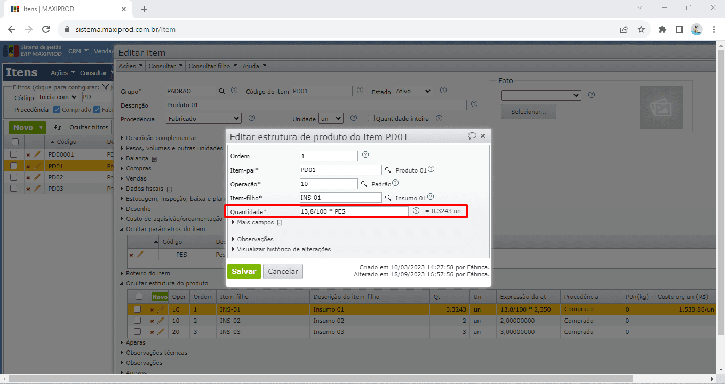Reload the browser page
This screenshot has height=384, width=725.
46,29
